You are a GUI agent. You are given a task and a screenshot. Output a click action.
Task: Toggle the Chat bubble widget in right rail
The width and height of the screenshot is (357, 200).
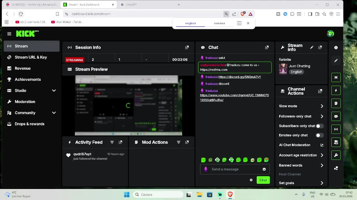click(x=336, y=116)
